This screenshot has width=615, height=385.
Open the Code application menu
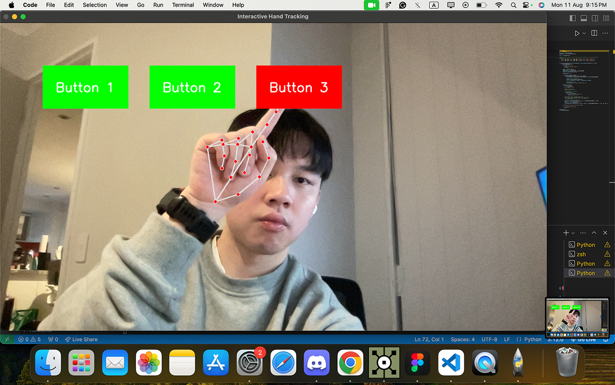click(30, 5)
